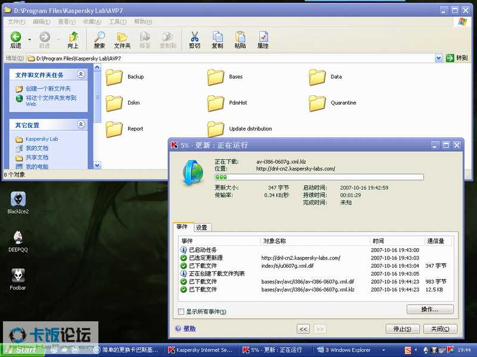Image resolution: width=477 pixels, height=357 pixels.
Task: Open the View menu in Explorer
Action: (67, 21)
